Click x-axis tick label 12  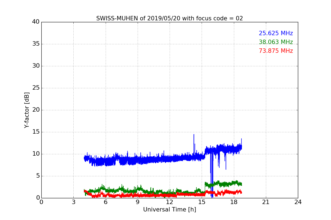170,202
